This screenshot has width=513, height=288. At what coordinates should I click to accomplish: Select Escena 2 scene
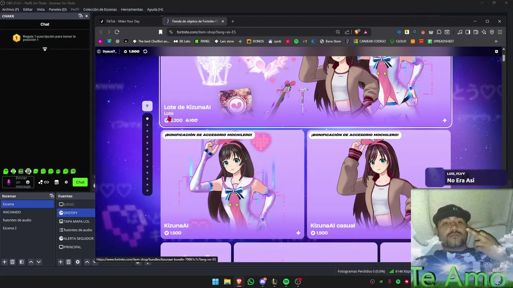click(x=27, y=228)
